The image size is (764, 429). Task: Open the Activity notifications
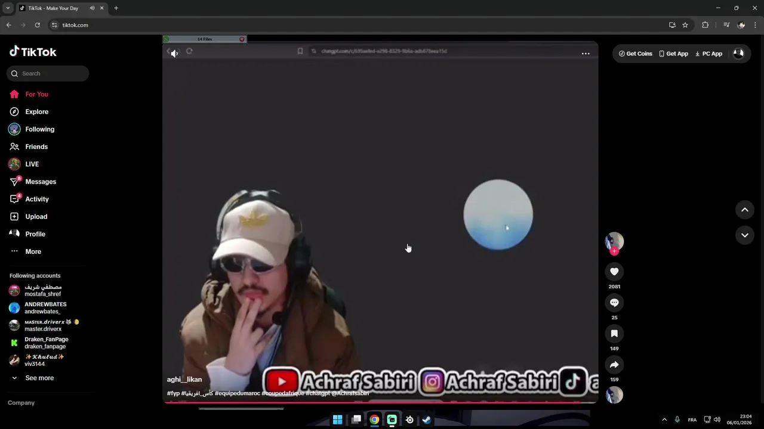(x=29, y=199)
